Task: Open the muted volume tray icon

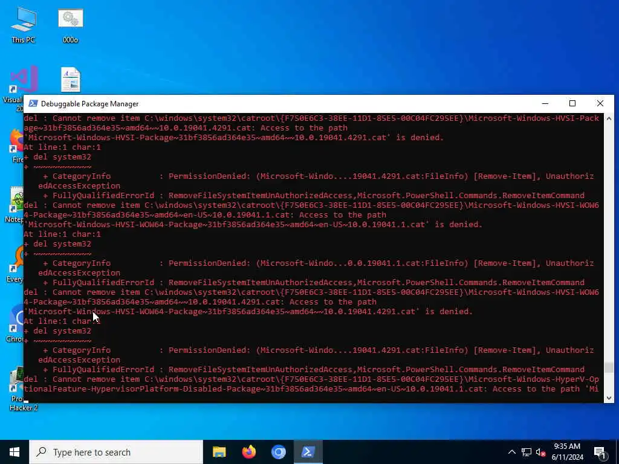Action: coord(540,452)
